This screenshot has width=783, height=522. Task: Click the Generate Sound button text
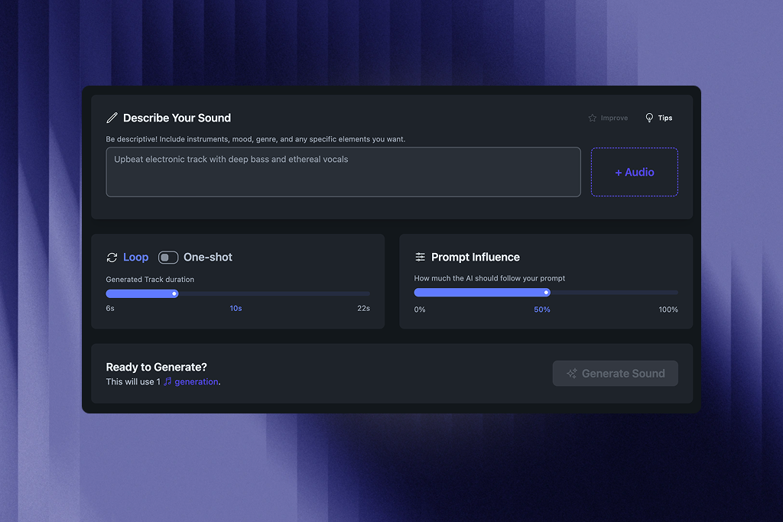click(623, 374)
